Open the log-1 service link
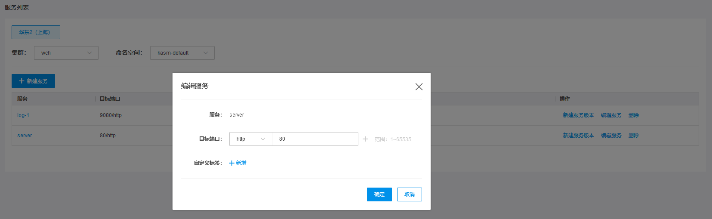This screenshot has height=219, width=712. [23, 115]
